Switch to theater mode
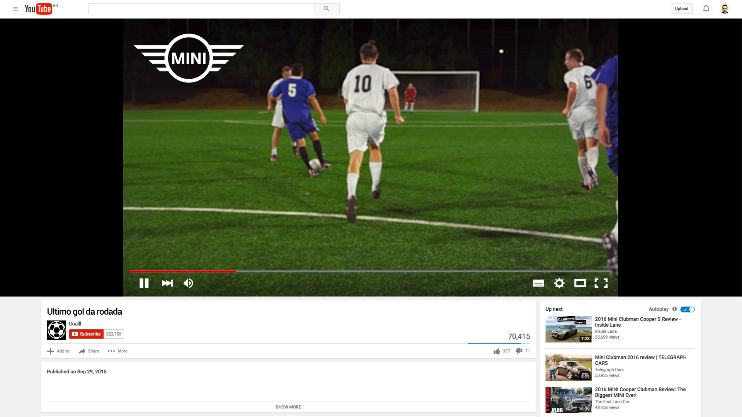 (x=580, y=283)
